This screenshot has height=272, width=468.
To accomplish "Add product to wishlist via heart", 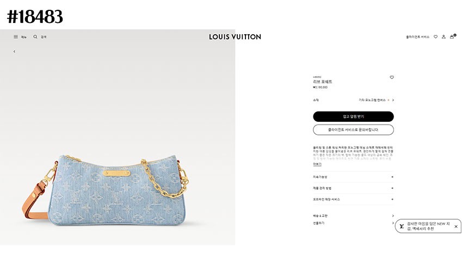I will [x=392, y=77].
